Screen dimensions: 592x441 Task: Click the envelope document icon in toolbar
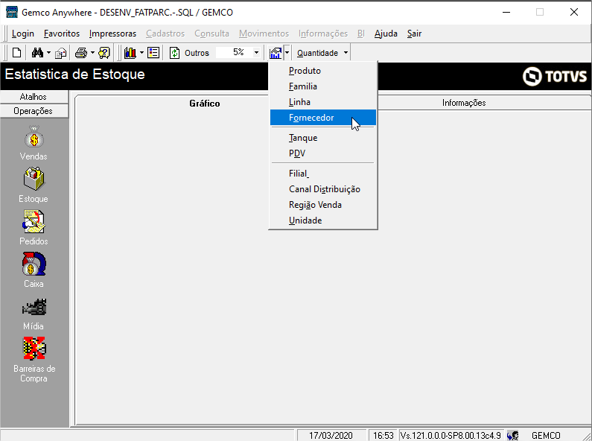tap(60, 53)
